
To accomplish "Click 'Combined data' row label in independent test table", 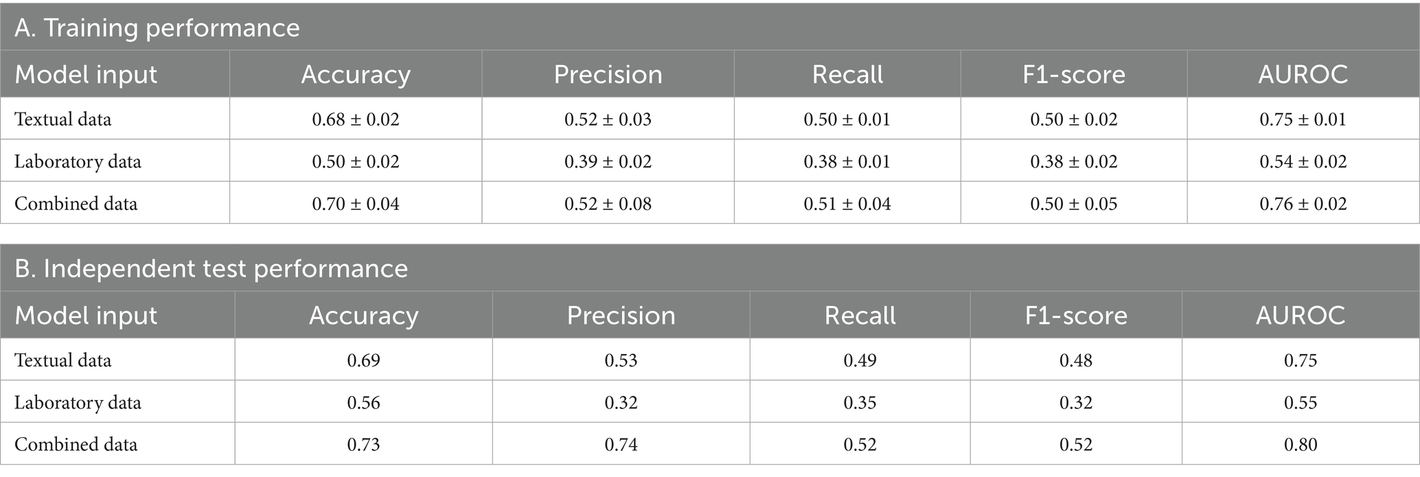I will 76,445.
